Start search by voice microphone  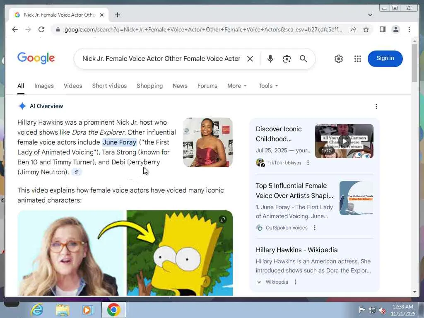(x=270, y=59)
